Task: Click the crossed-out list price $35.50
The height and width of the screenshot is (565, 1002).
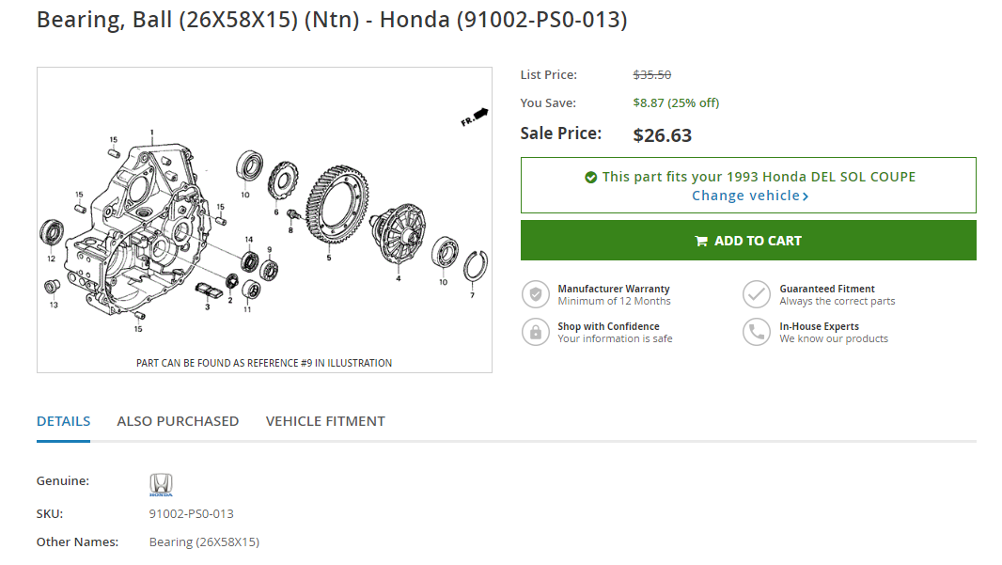Action: point(651,75)
